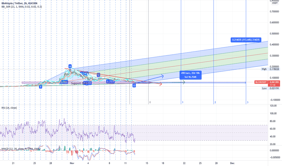This screenshot has height=166, width=282.
Task: Click the USDT currency label on price axis
Action: [275, 3]
